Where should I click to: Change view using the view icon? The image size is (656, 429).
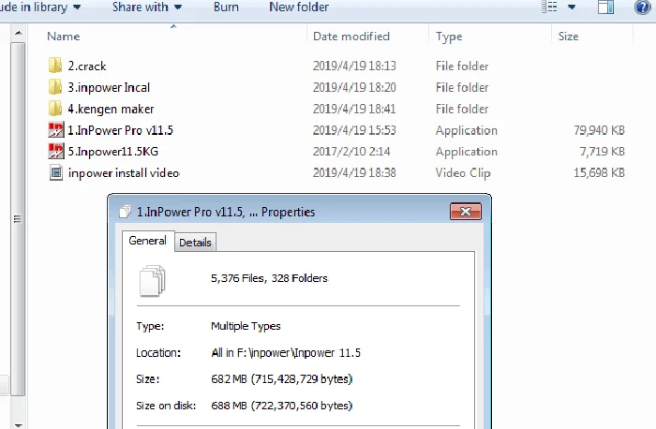click(549, 7)
